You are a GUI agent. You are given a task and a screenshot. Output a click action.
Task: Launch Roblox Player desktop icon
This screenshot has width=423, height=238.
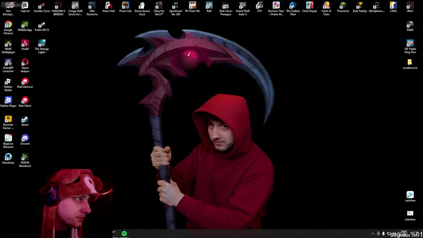(x=8, y=102)
